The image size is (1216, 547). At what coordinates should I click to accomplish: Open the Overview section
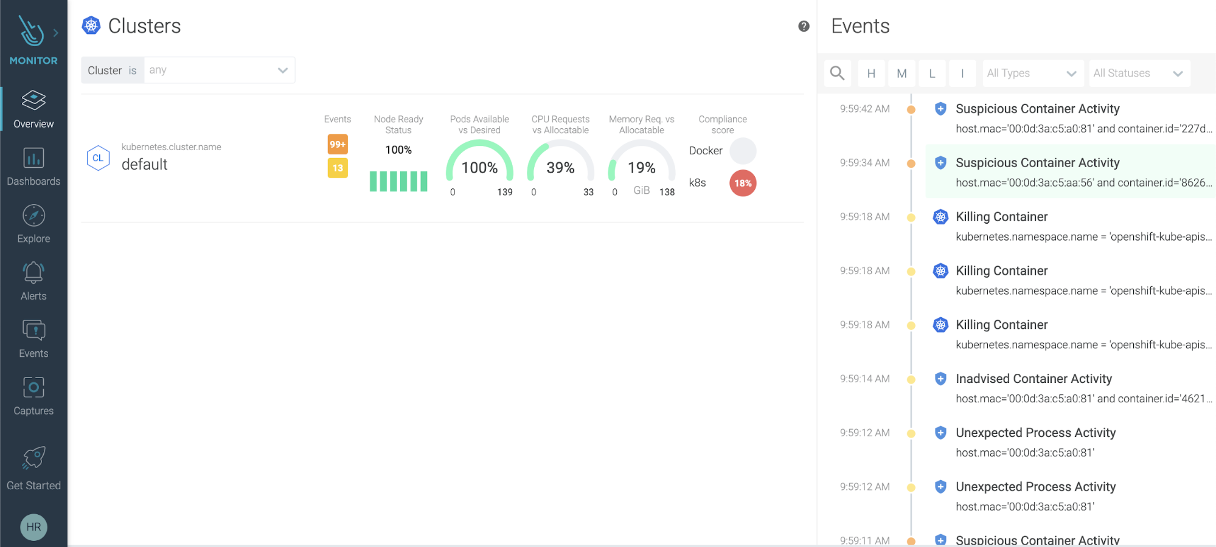tap(33, 109)
